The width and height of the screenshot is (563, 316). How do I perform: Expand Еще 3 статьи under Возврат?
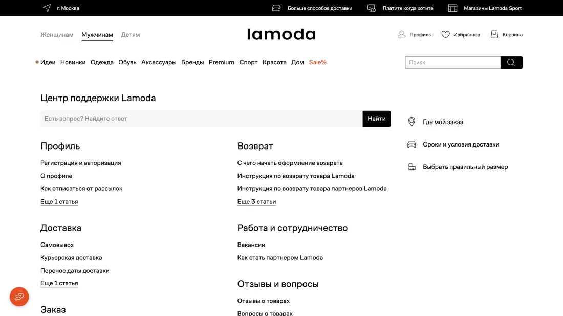(x=256, y=202)
